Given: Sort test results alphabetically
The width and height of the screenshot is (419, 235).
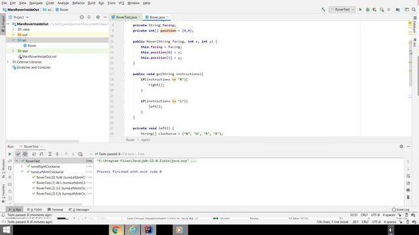Looking at the screenshot, I should 34,154.
